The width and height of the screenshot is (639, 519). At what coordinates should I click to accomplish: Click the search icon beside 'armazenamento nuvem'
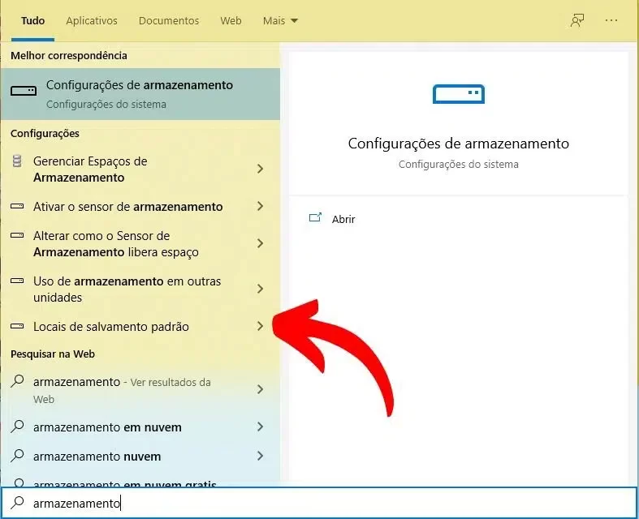click(17, 455)
